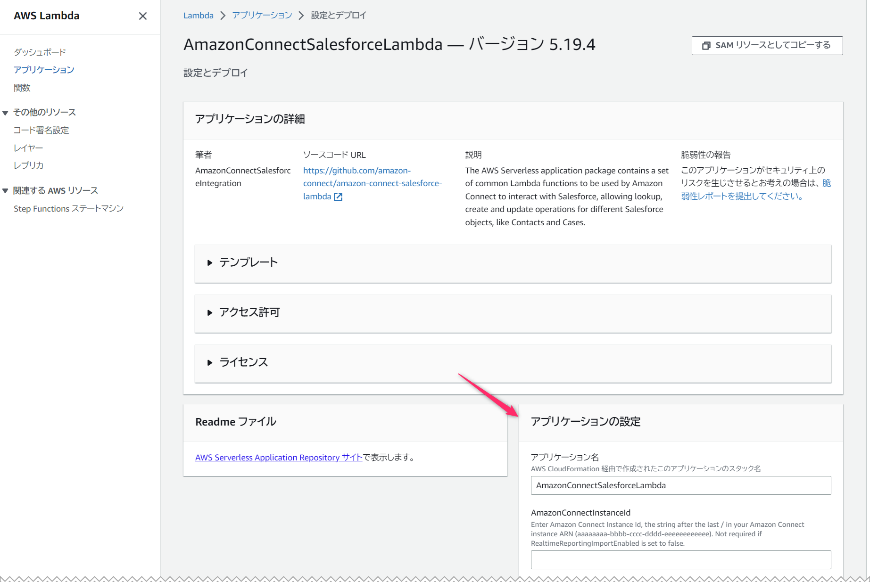Click the 脆弱性の報告 label

(x=706, y=155)
